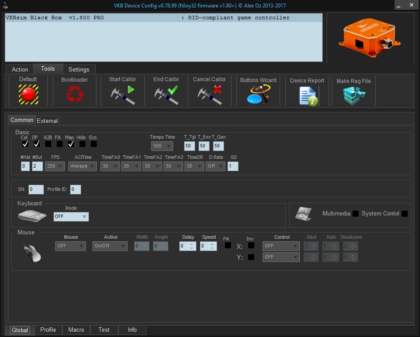Click the orange Black Box device image
The image size is (420, 337).
pos(370,38)
